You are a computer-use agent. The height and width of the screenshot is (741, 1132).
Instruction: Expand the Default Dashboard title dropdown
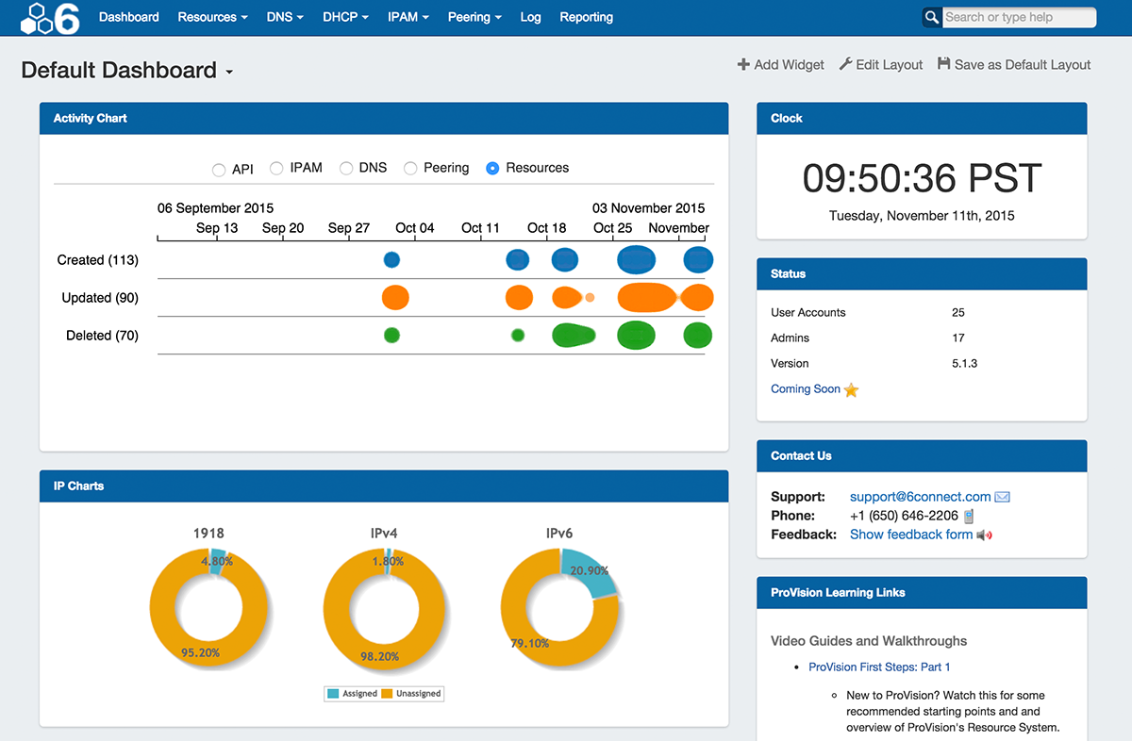tap(228, 73)
